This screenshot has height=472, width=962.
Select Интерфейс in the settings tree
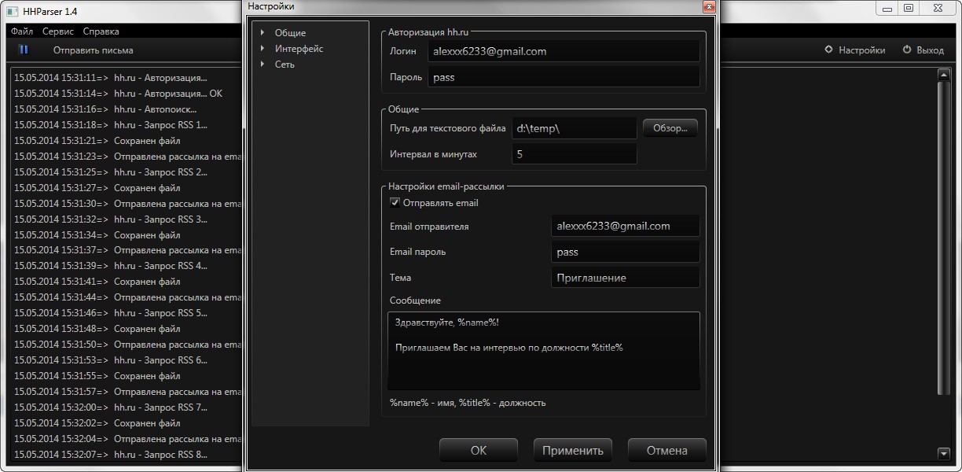(299, 49)
